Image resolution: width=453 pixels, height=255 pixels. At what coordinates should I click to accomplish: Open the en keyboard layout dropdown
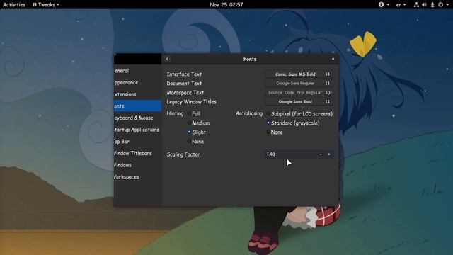[401, 5]
